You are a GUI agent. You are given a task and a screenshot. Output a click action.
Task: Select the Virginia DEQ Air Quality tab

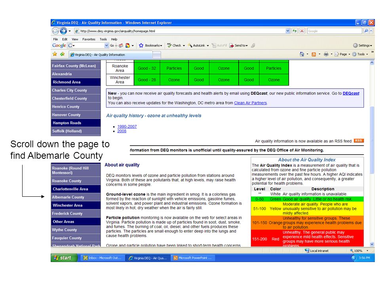110,55
